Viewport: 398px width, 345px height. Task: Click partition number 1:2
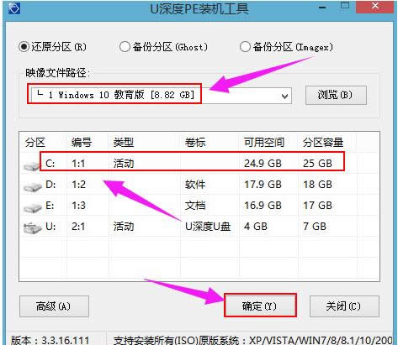click(78, 185)
